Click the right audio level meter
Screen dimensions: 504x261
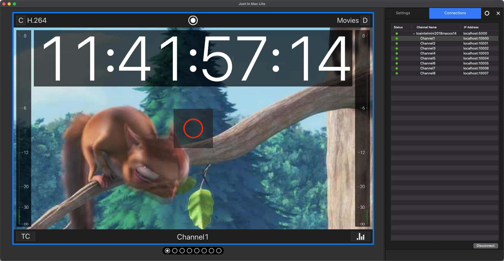pos(362,128)
